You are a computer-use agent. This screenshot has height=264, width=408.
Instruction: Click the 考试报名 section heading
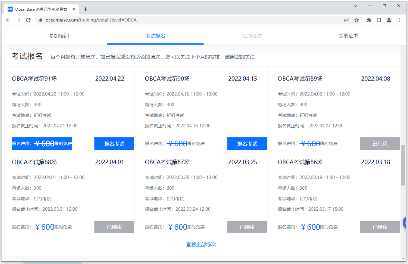[x=27, y=56]
